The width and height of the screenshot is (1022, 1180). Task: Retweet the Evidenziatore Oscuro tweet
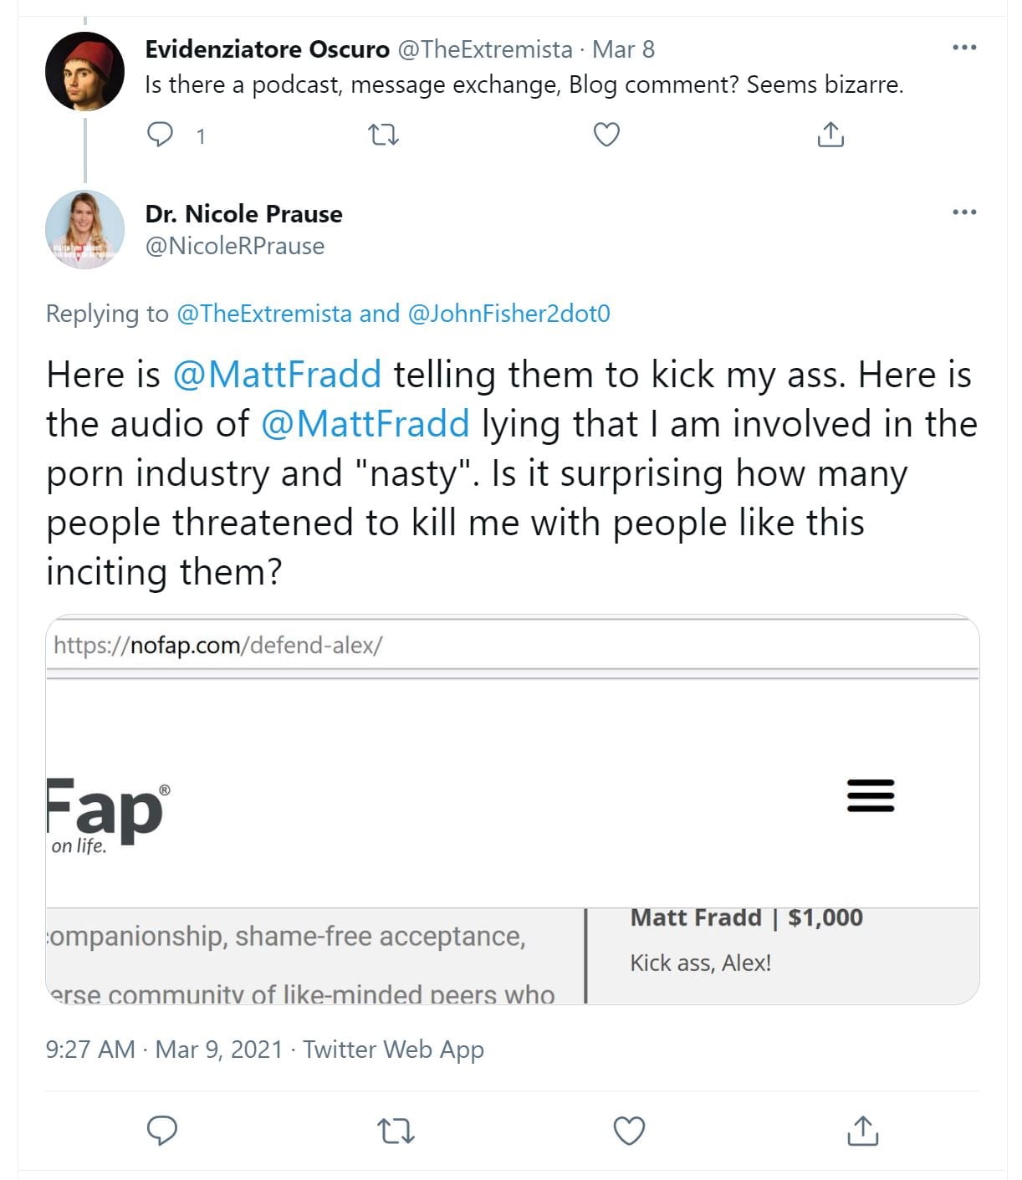pos(384,135)
